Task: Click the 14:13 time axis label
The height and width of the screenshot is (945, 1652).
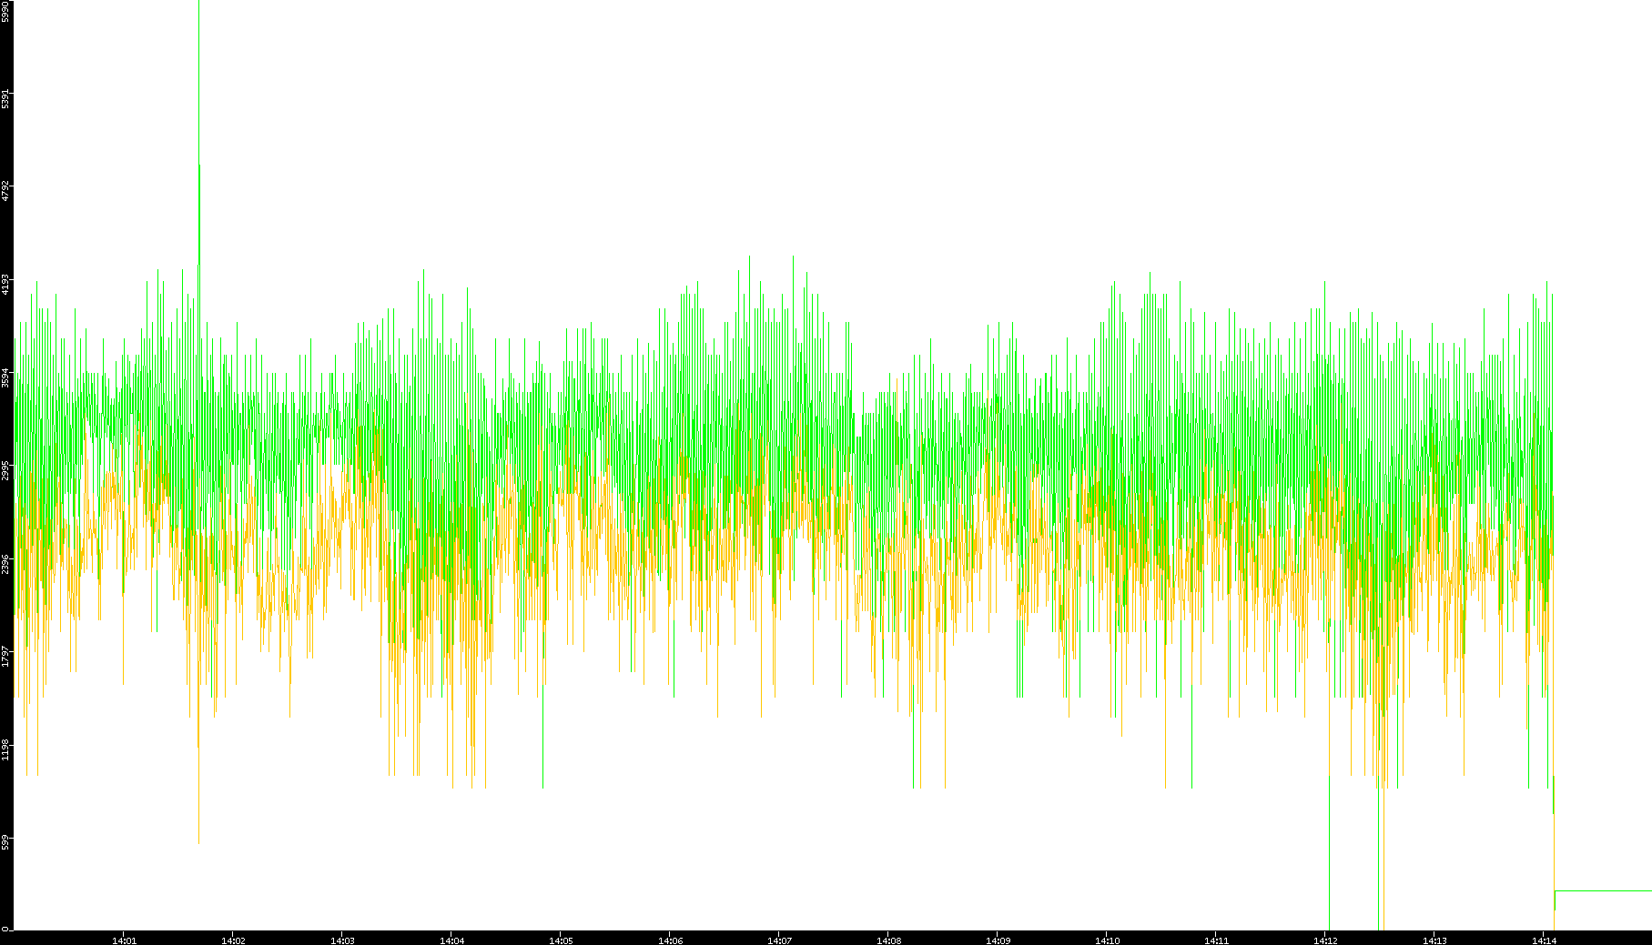Action: pyautogui.click(x=1434, y=940)
